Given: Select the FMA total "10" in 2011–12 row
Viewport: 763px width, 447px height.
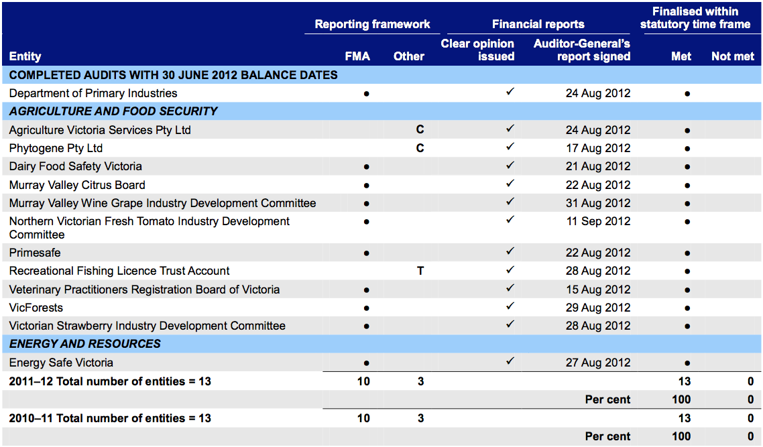Looking at the screenshot, I should (x=363, y=382).
